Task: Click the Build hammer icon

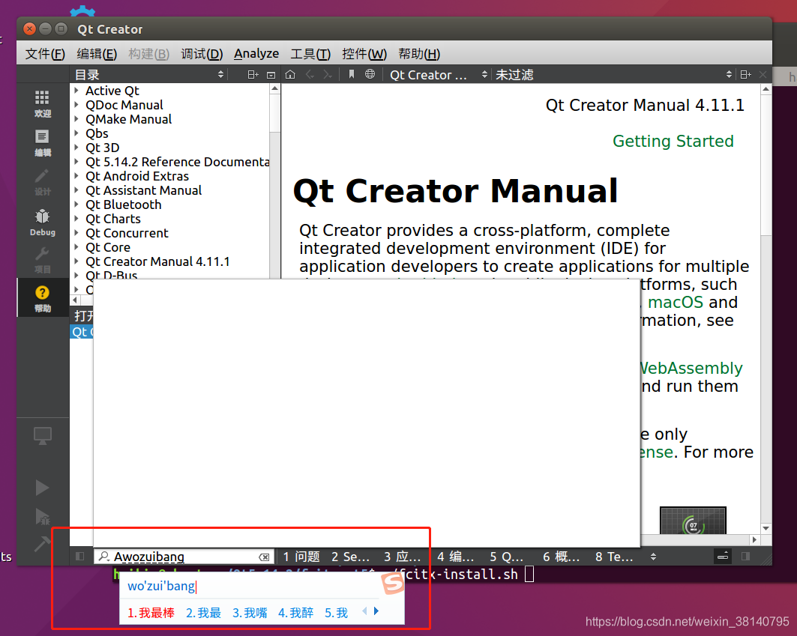Action: click(x=42, y=543)
